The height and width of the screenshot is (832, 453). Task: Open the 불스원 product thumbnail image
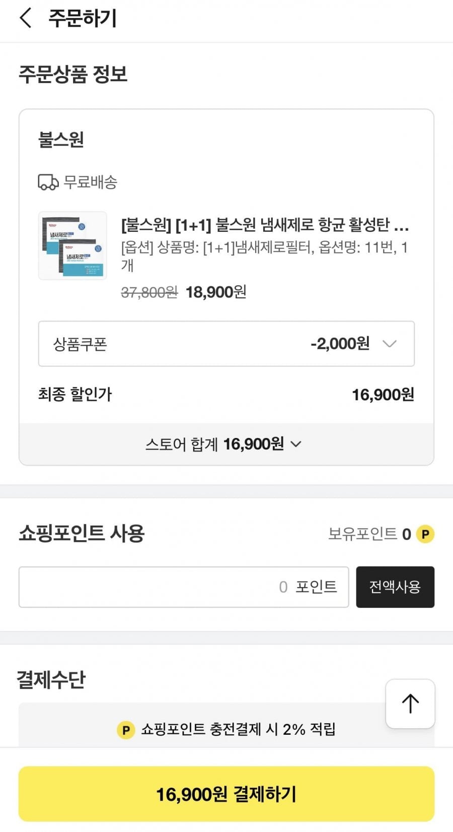tap(72, 245)
